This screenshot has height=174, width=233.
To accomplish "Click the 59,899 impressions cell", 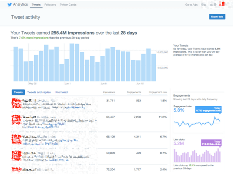I will click(x=110, y=153).
